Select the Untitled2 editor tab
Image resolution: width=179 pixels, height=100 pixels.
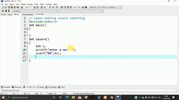pos(40,14)
